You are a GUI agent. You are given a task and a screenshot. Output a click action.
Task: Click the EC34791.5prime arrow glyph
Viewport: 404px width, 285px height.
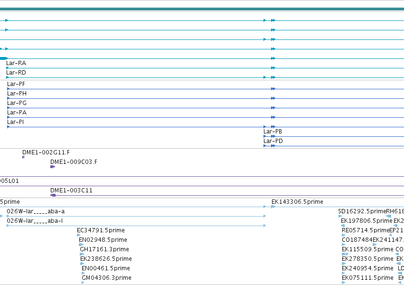[x=79, y=235]
